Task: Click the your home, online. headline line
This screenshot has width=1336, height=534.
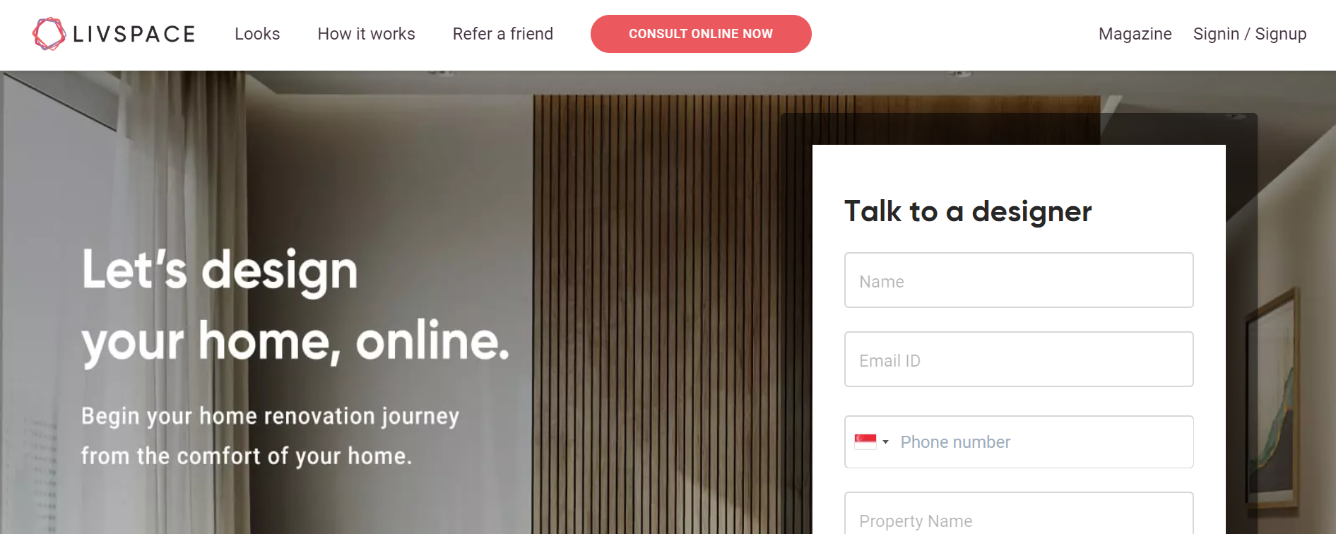Action: tap(295, 343)
